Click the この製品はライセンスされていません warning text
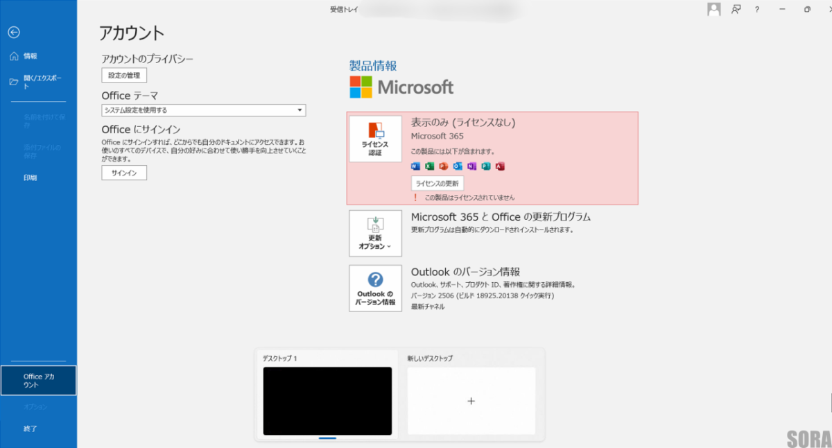The height and width of the screenshot is (448, 832). pos(469,198)
